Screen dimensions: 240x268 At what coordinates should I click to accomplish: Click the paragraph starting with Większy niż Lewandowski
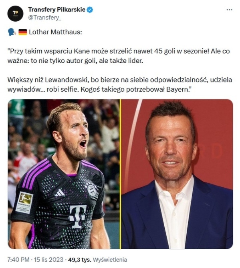[x=120, y=84]
